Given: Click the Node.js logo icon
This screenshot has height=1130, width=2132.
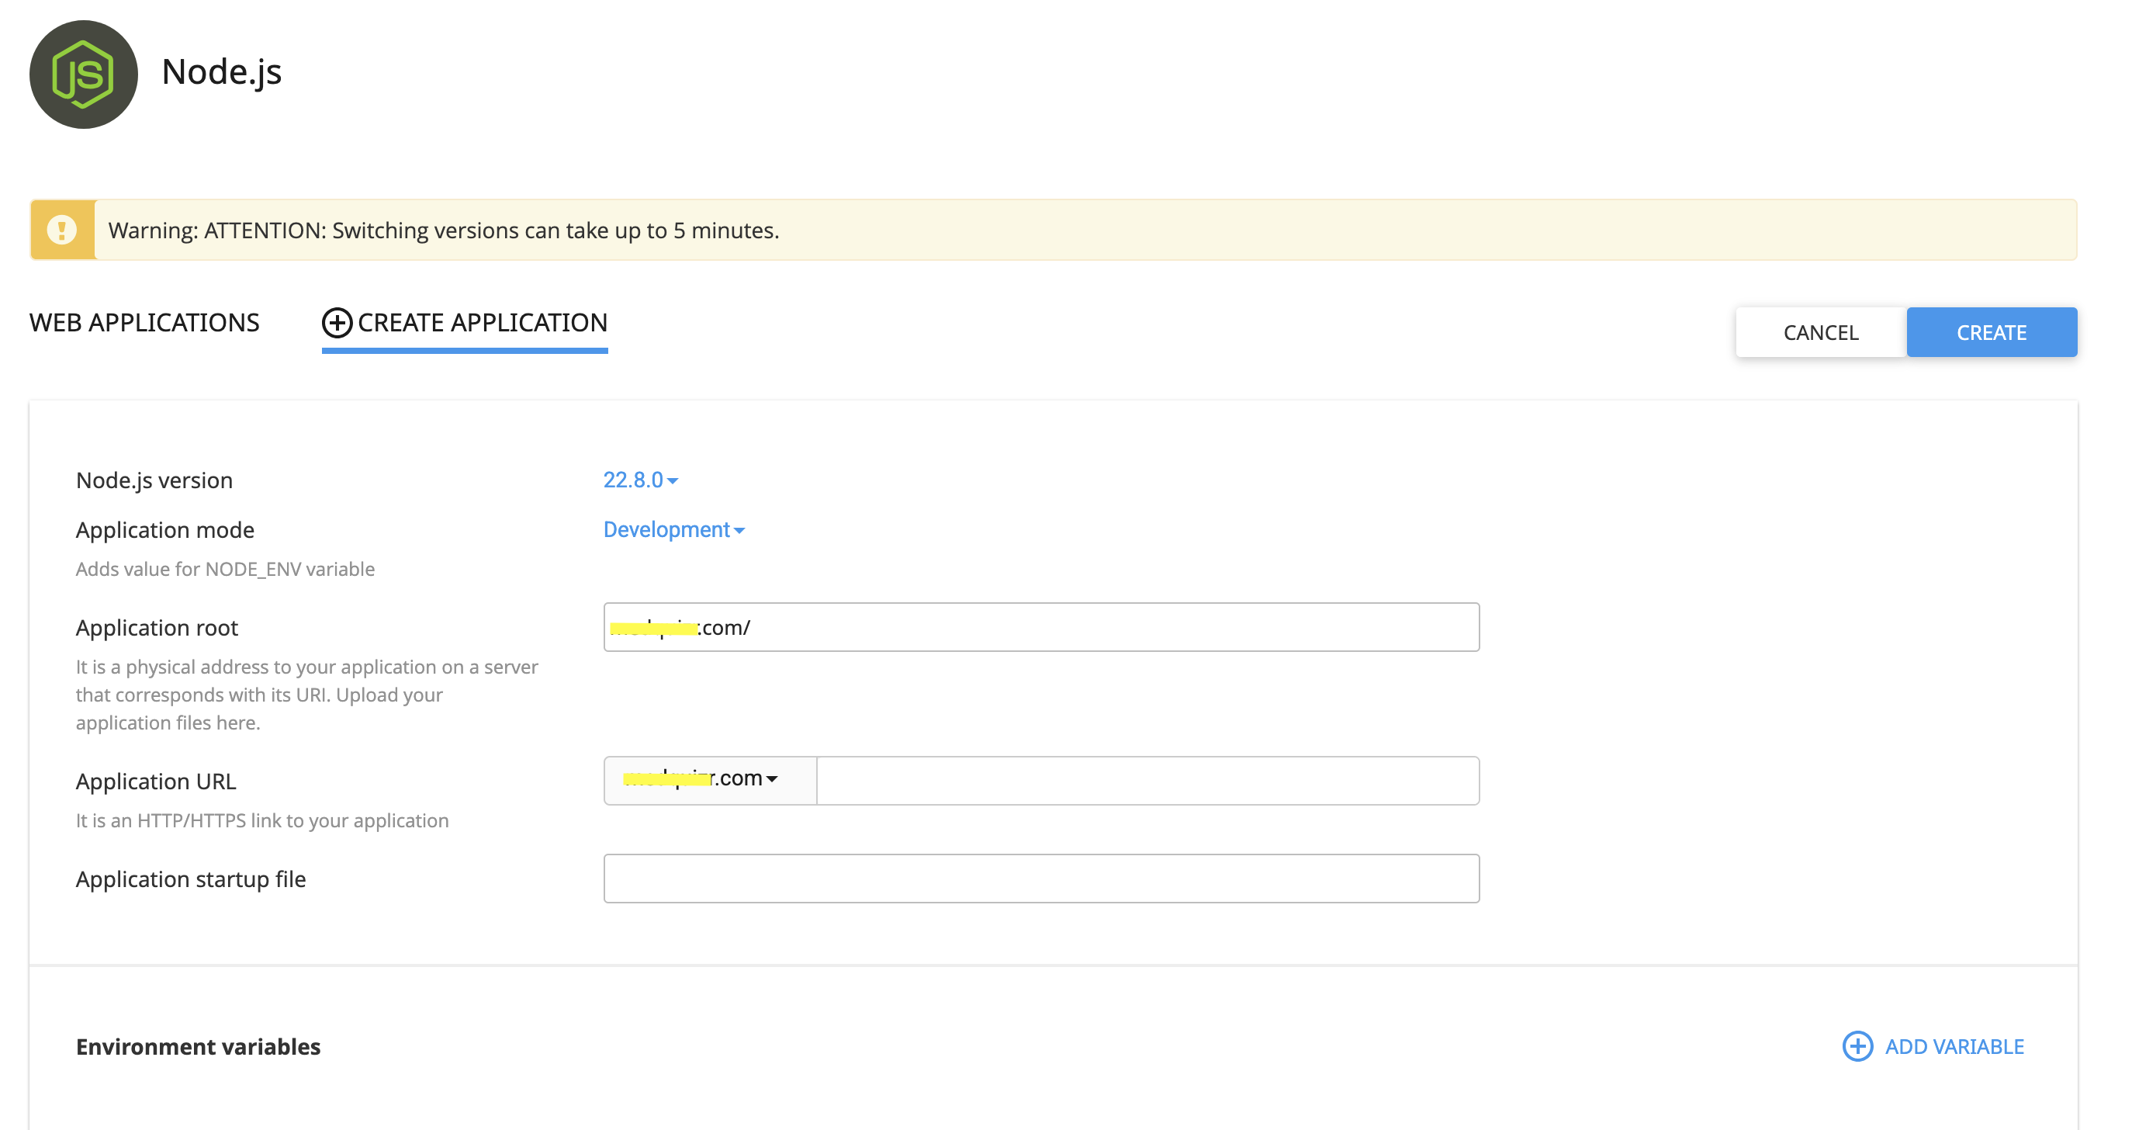Looking at the screenshot, I should (x=83, y=75).
